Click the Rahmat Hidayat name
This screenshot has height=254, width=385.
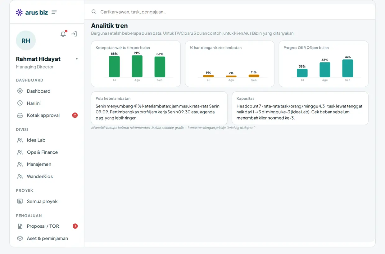click(38, 59)
